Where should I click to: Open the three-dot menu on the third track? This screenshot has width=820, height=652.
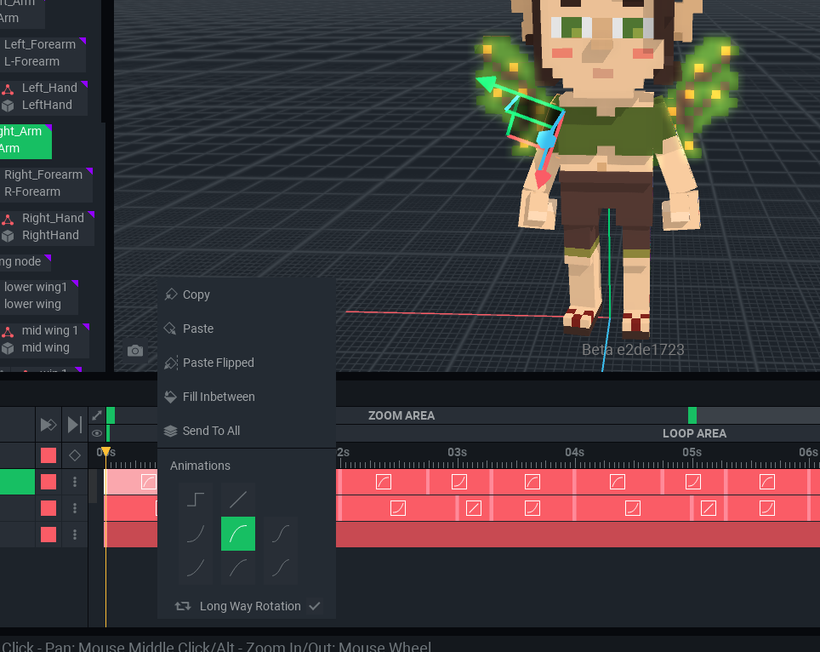[75, 535]
